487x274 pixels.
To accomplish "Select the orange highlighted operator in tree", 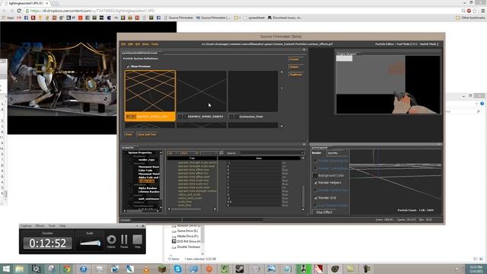I will coord(146,181).
